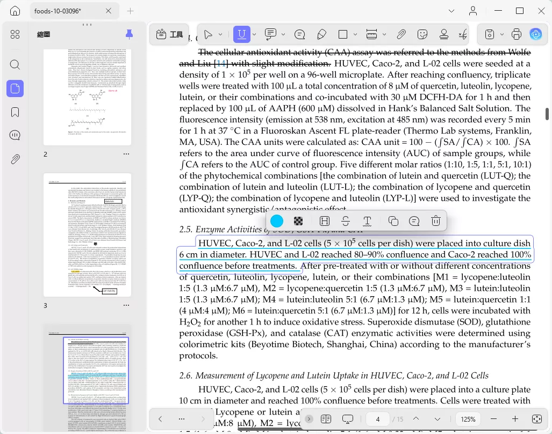Open the search panel in sidebar
Image resolution: width=552 pixels, height=434 pixels.
tap(15, 65)
